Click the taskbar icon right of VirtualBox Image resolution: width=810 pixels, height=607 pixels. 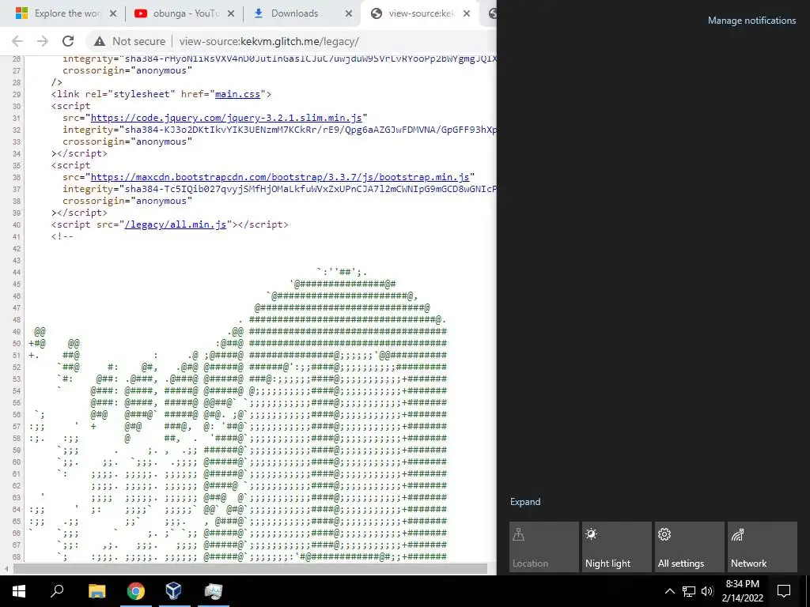pyautogui.click(x=213, y=591)
